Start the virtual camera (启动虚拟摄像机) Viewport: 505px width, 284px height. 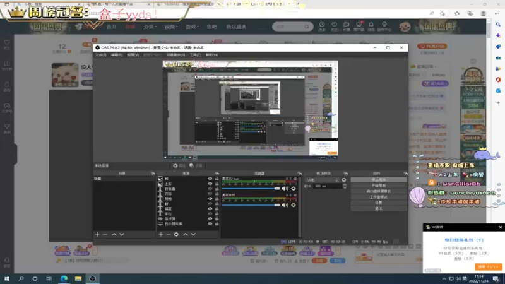[378, 191]
